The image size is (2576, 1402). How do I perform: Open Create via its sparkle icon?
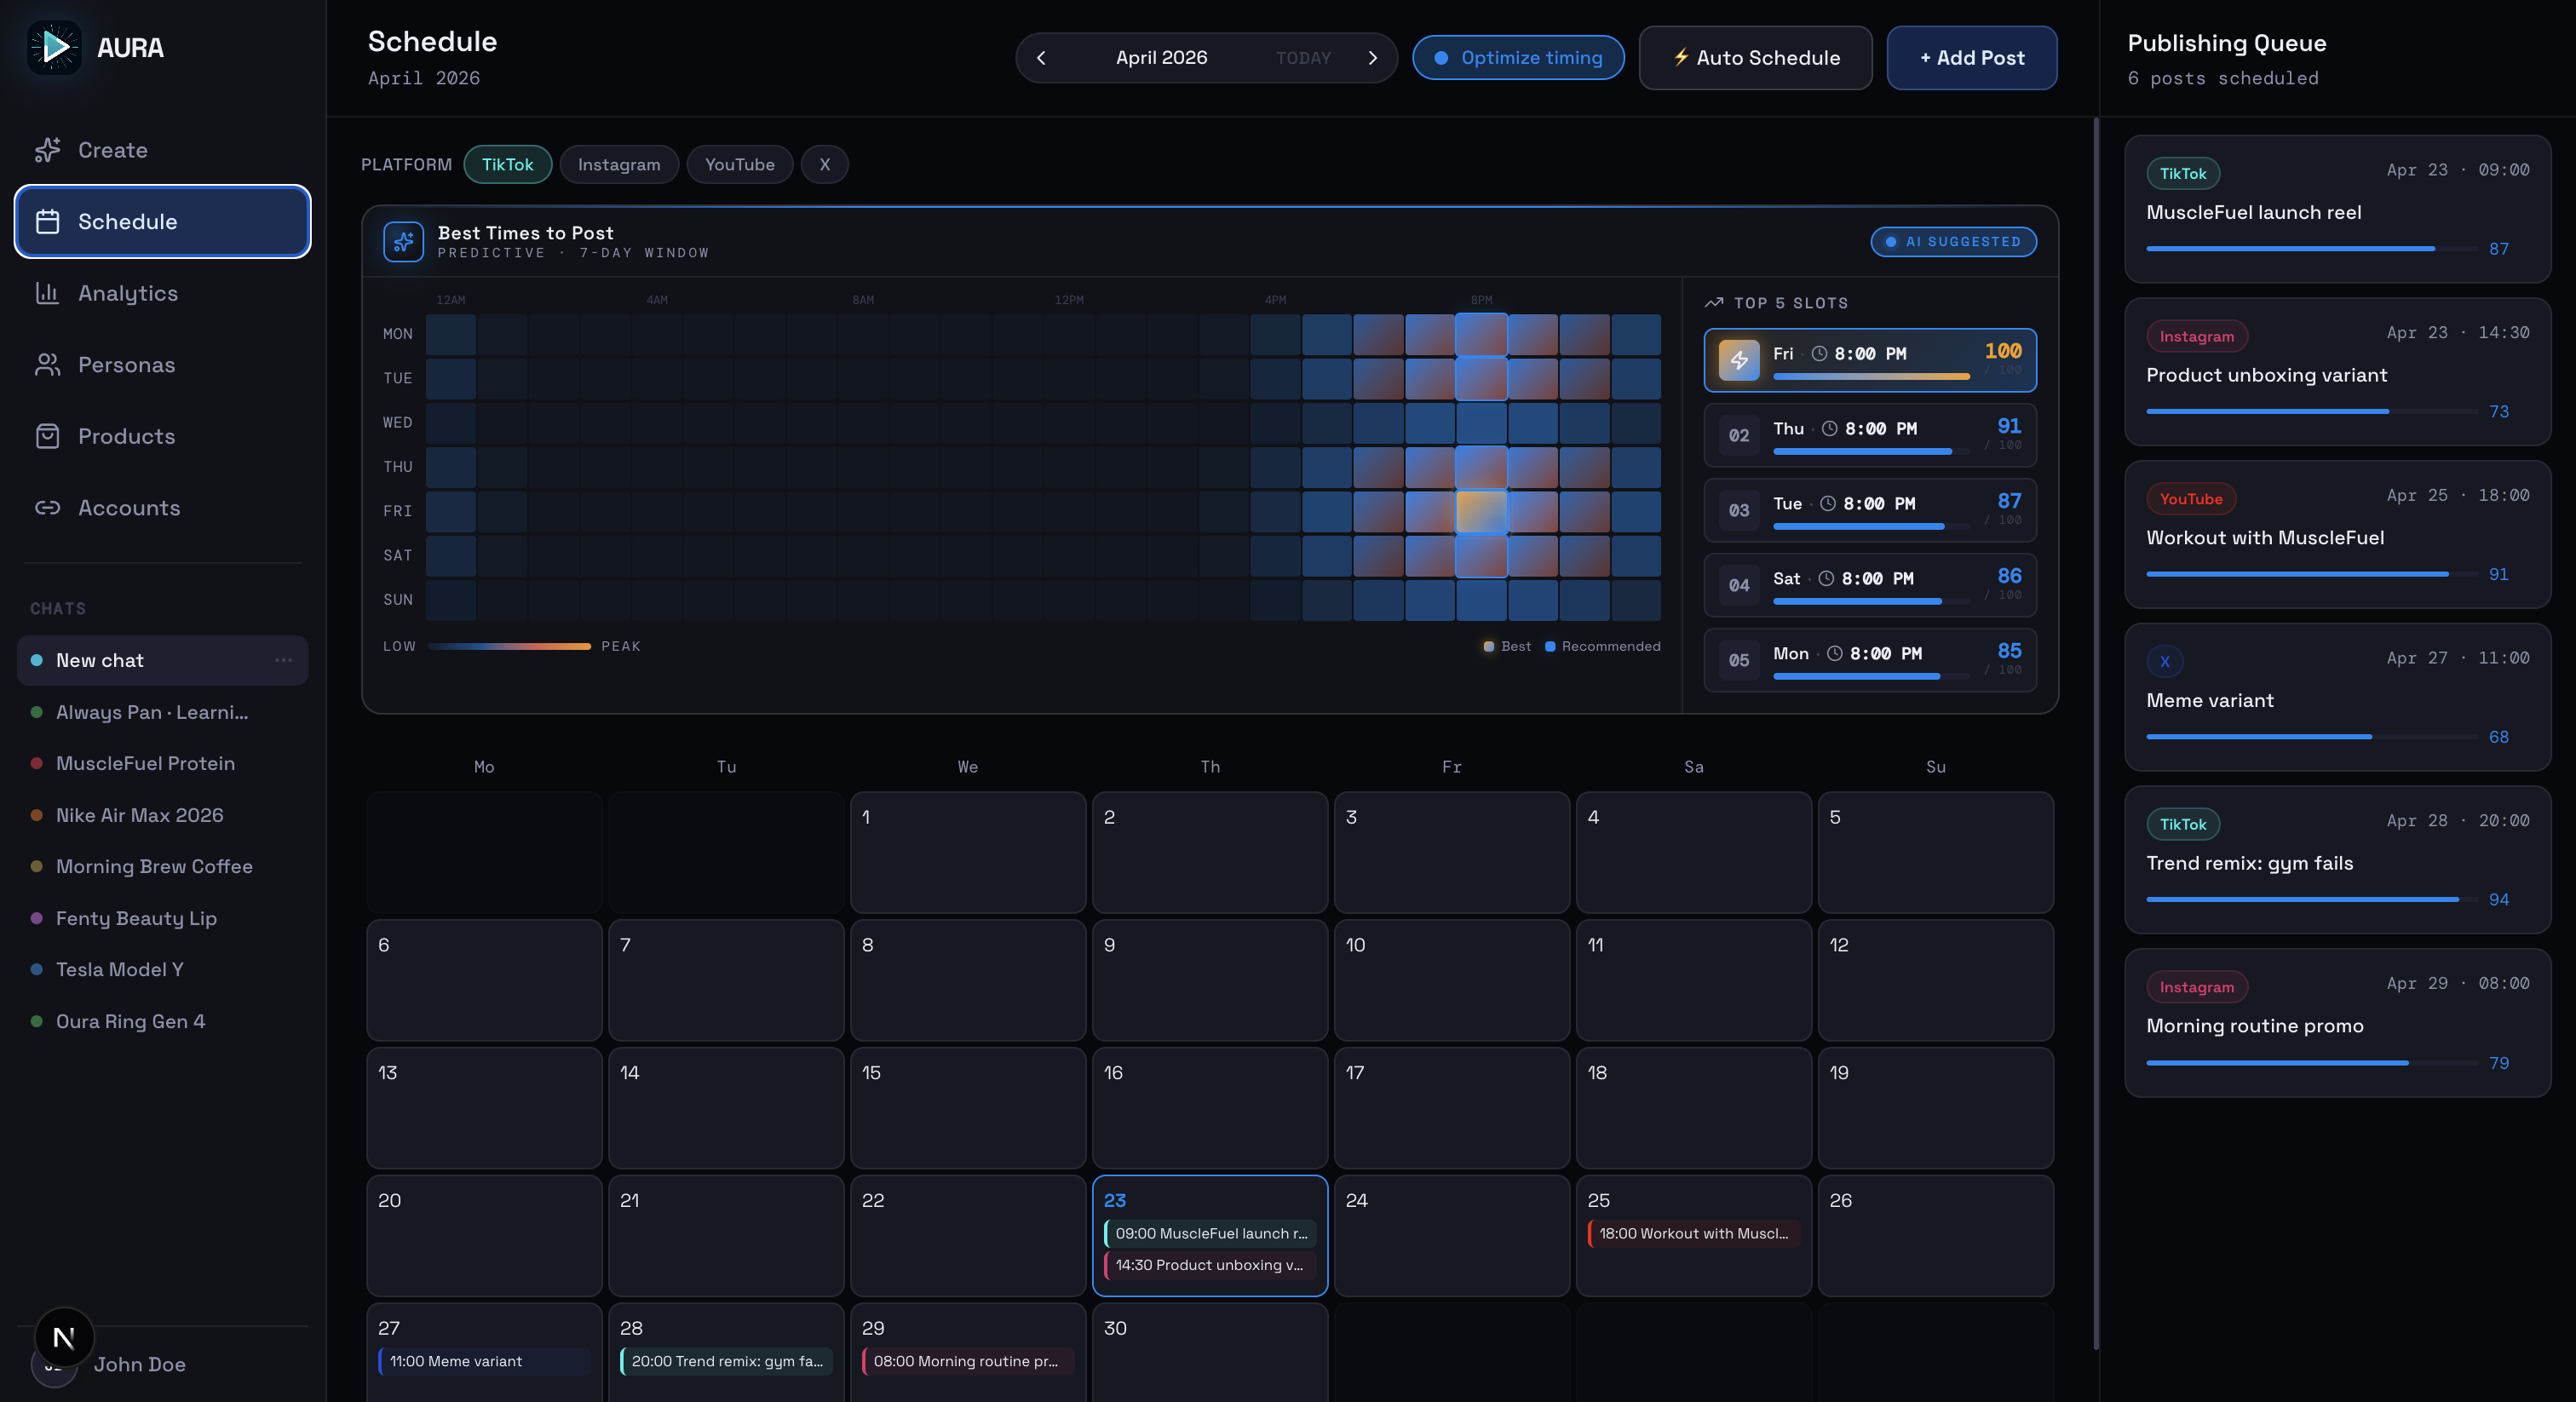coord(47,150)
